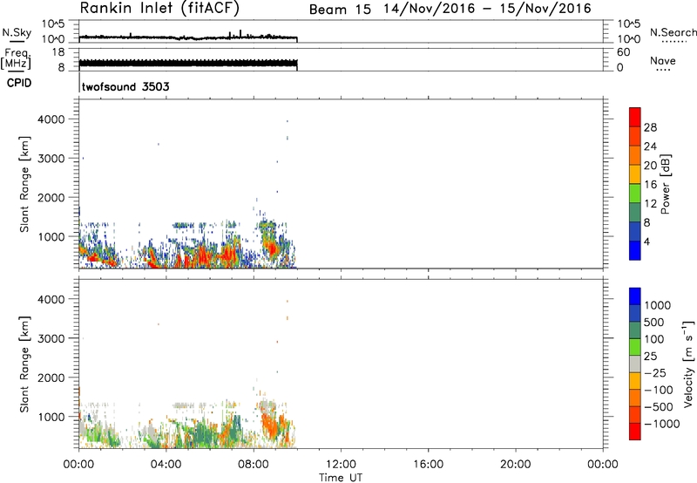The width and height of the screenshot is (697, 483).
Task: Click the "18" frequency axis tick value
Action: coord(58,52)
